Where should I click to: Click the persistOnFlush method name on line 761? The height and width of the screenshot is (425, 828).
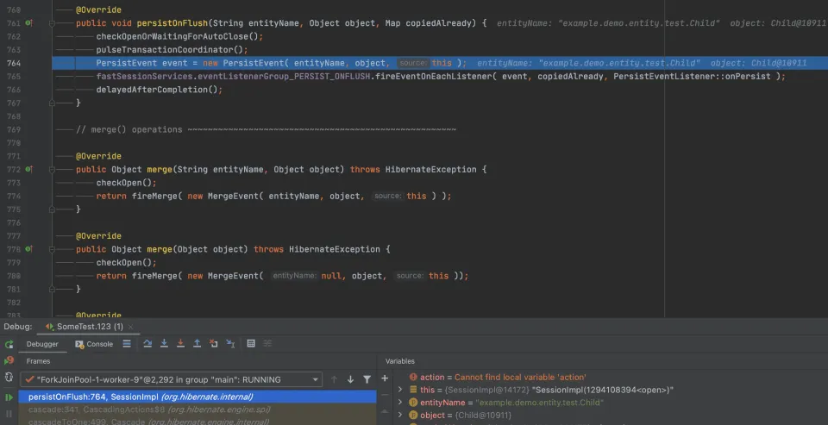point(172,23)
